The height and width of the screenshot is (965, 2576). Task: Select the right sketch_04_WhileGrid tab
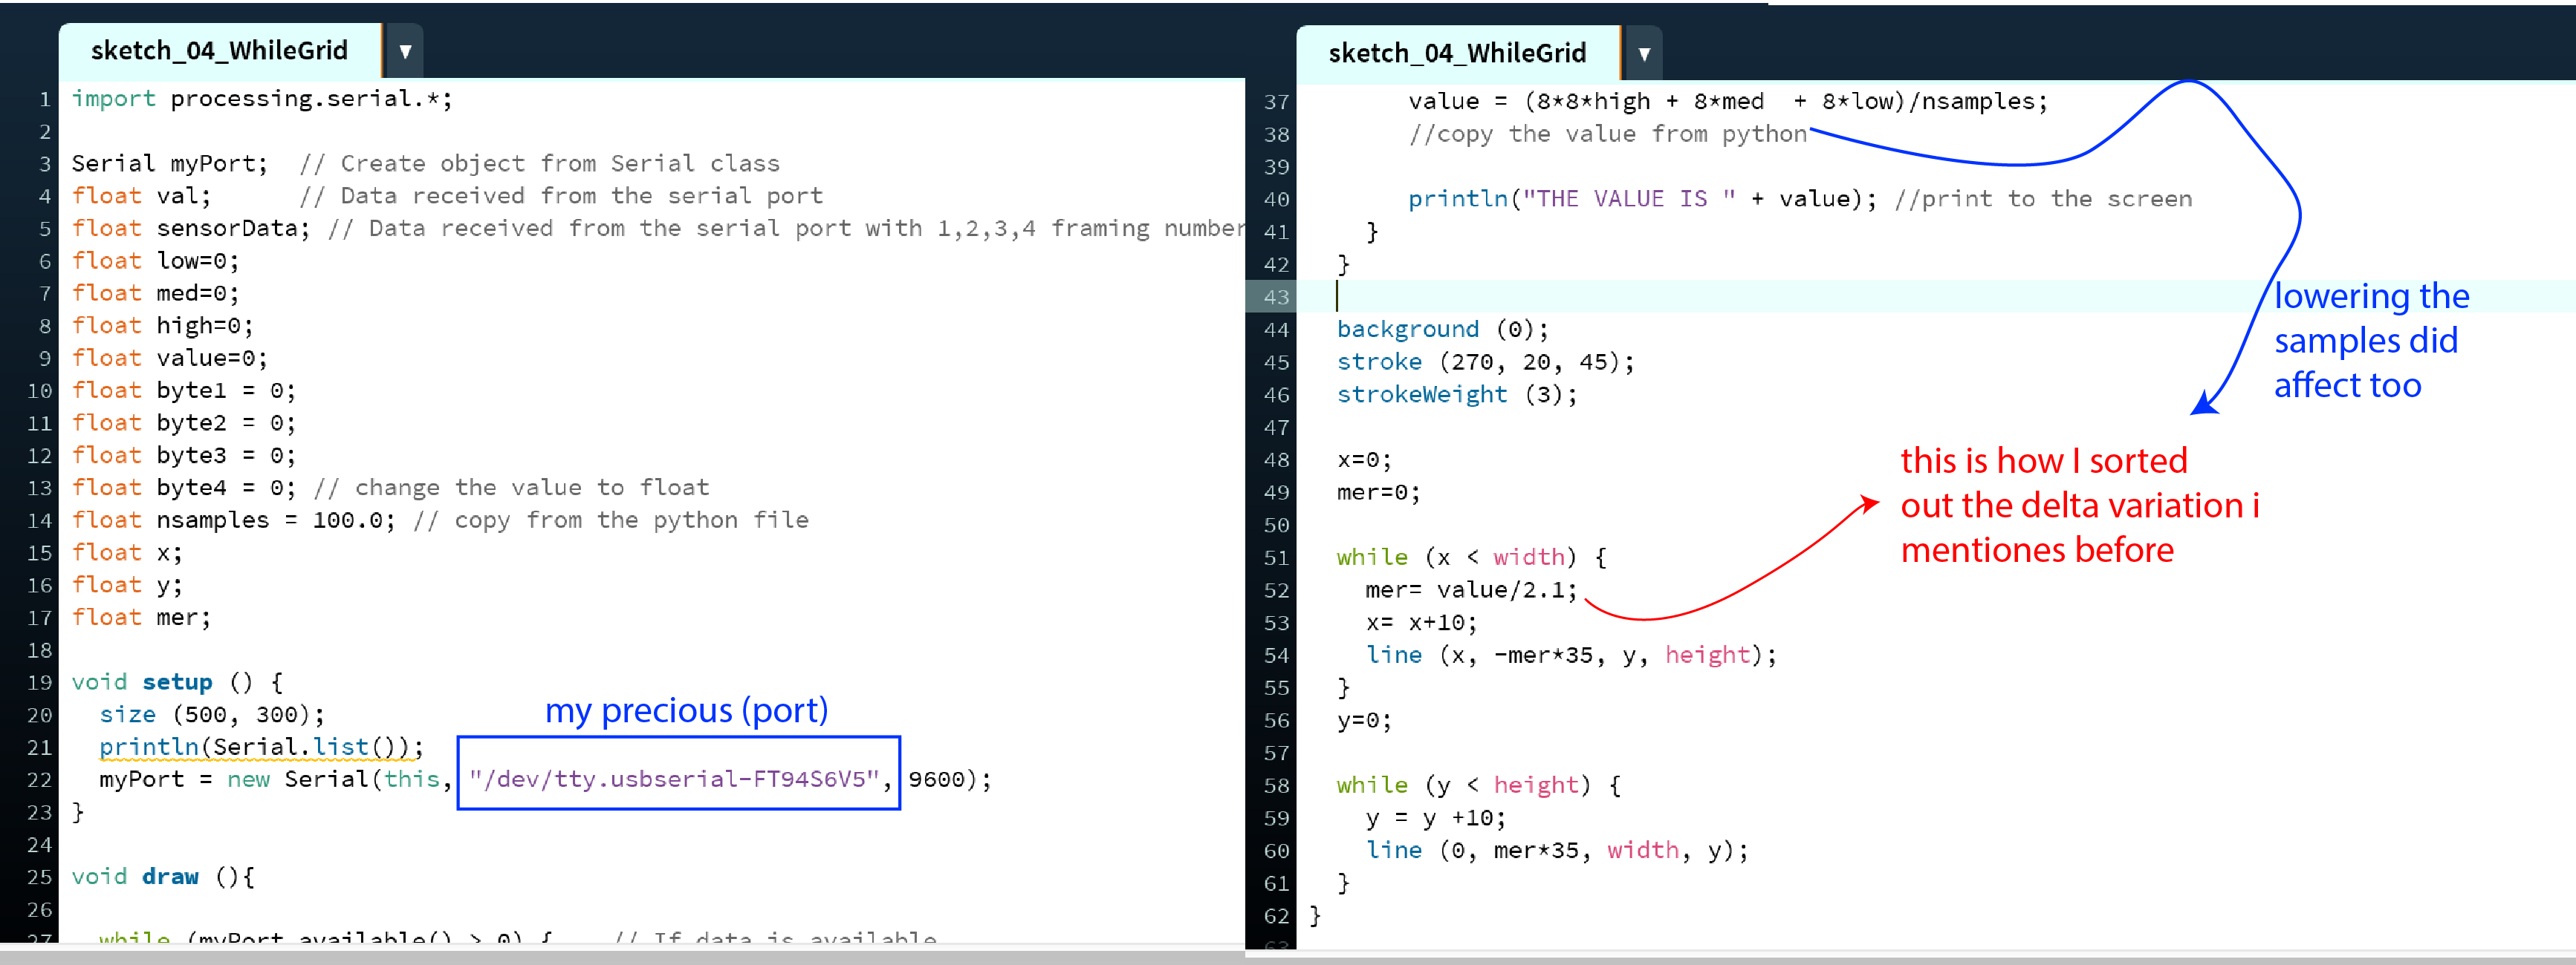1456,54
